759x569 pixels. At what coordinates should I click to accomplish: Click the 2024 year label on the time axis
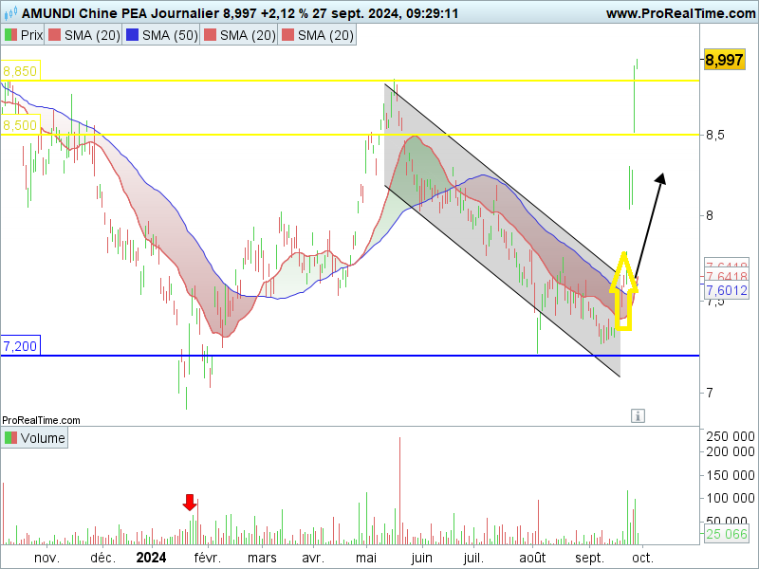(x=151, y=558)
